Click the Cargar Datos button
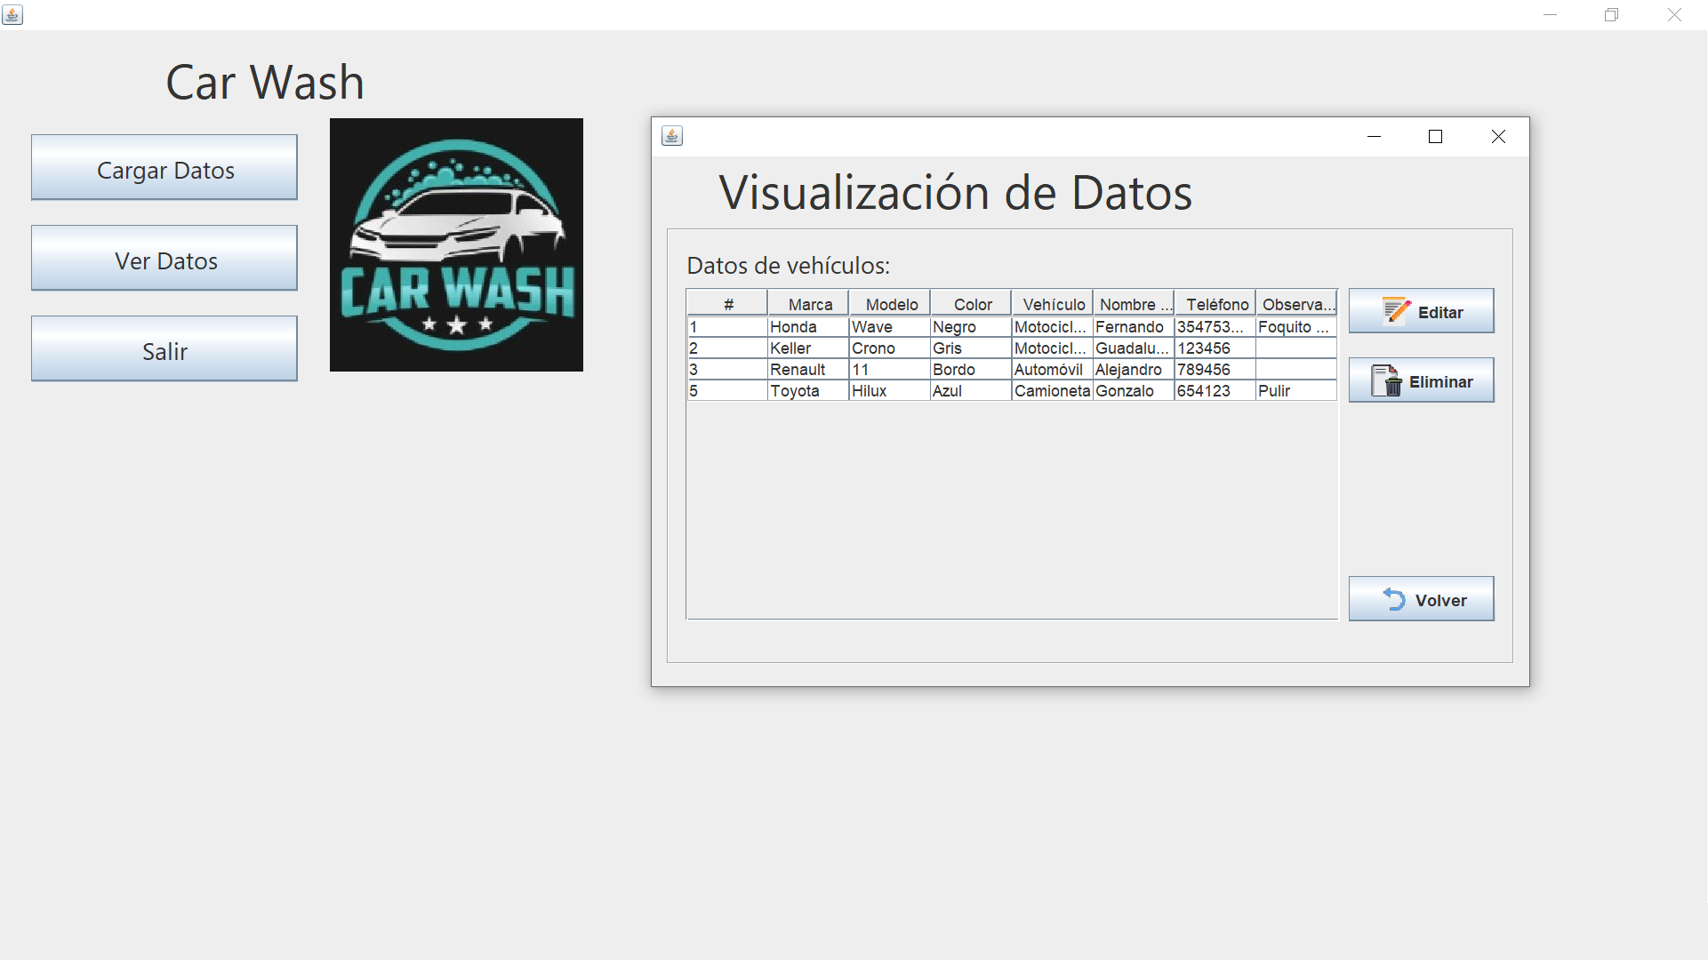Image resolution: width=1708 pixels, height=960 pixels. (164, 168)
